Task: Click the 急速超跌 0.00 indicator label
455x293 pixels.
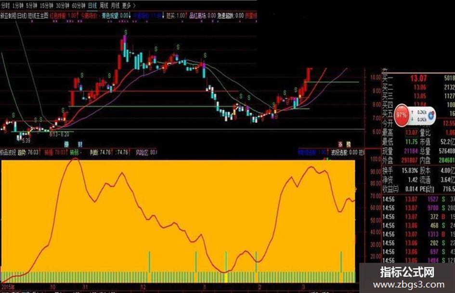Action: (x=231, y=16)
